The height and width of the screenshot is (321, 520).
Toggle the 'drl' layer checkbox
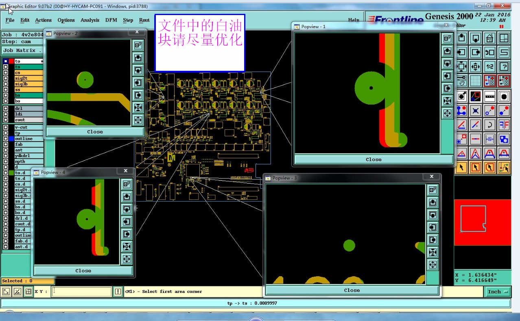6,109
